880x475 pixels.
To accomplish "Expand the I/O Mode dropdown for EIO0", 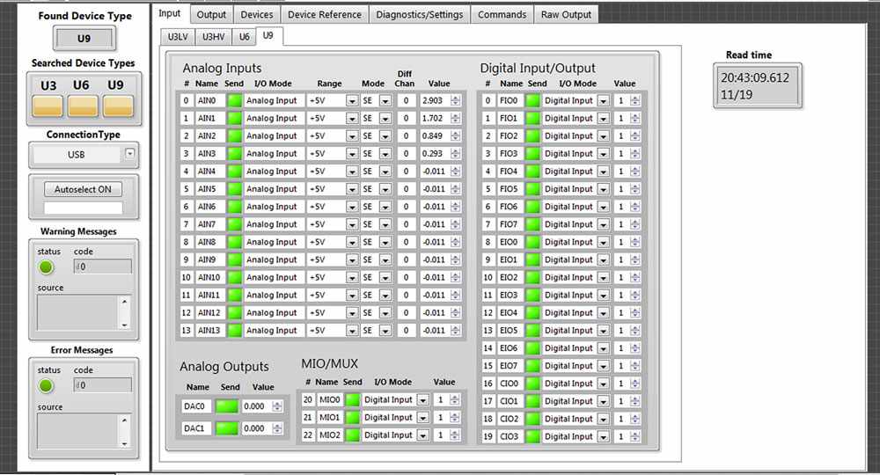I will point(603,242).
